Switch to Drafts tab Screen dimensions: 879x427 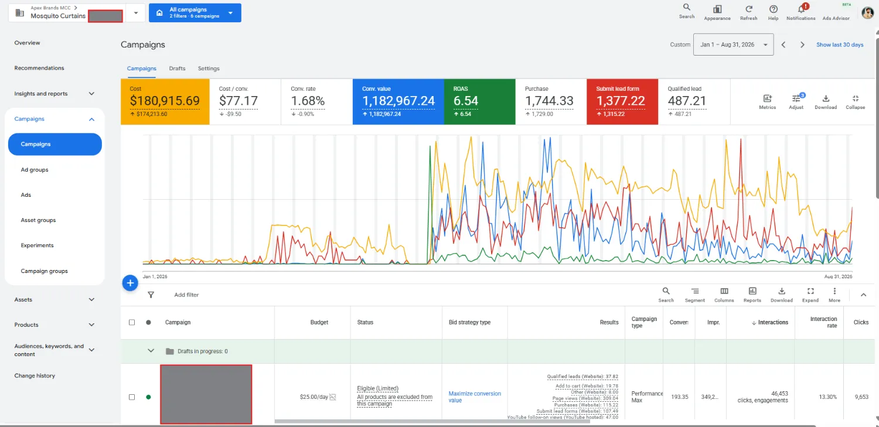(x=177, y=69)
